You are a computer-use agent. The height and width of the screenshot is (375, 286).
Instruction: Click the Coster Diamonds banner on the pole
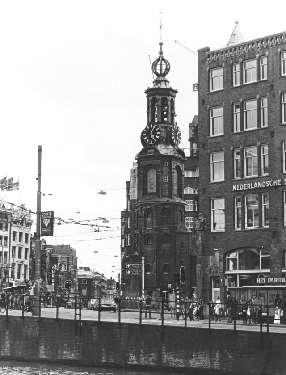click(x=47, y=223)
